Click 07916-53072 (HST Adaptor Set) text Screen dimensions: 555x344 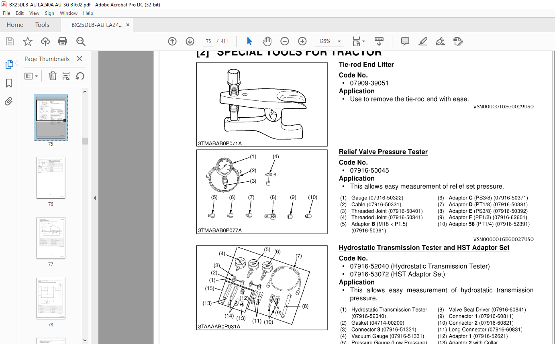point(397,274)
